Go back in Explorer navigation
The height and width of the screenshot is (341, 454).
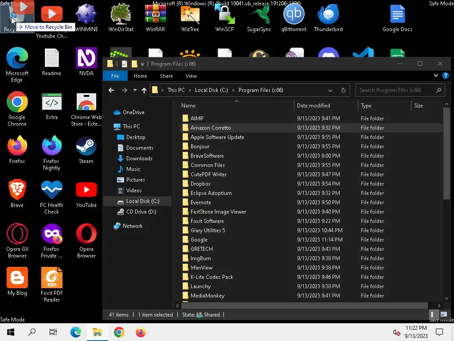(111, 90)
